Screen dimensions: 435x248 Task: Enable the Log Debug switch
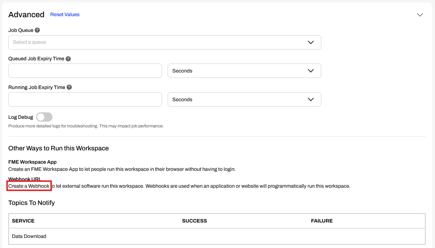44,117
